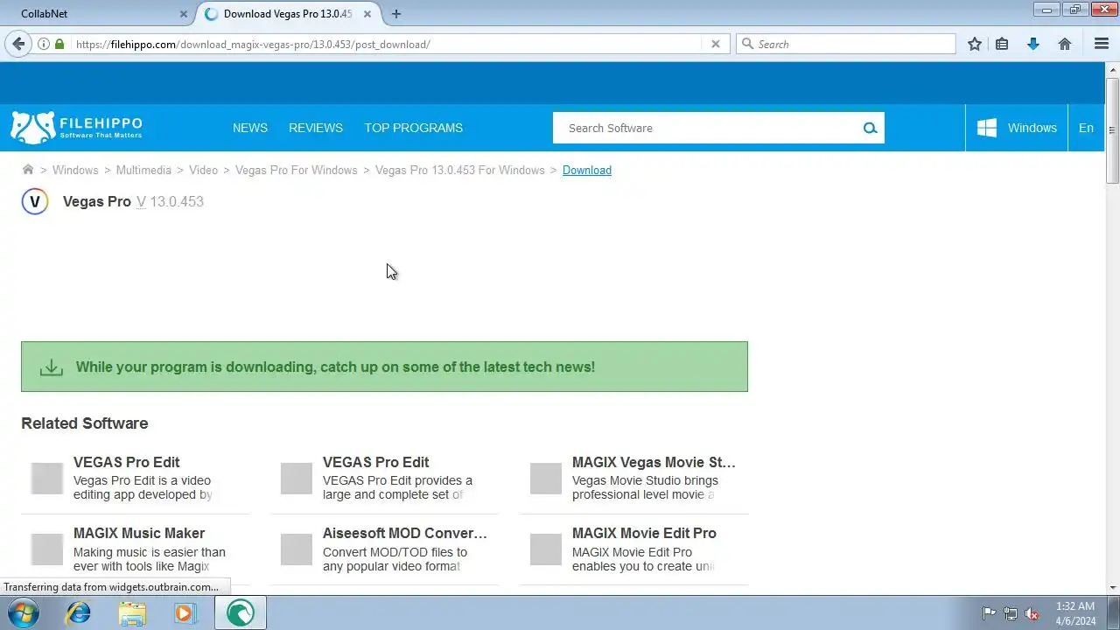
Task: Click the Vegas Pro title text
Action: pyautogui.click(x=97, y=201)
